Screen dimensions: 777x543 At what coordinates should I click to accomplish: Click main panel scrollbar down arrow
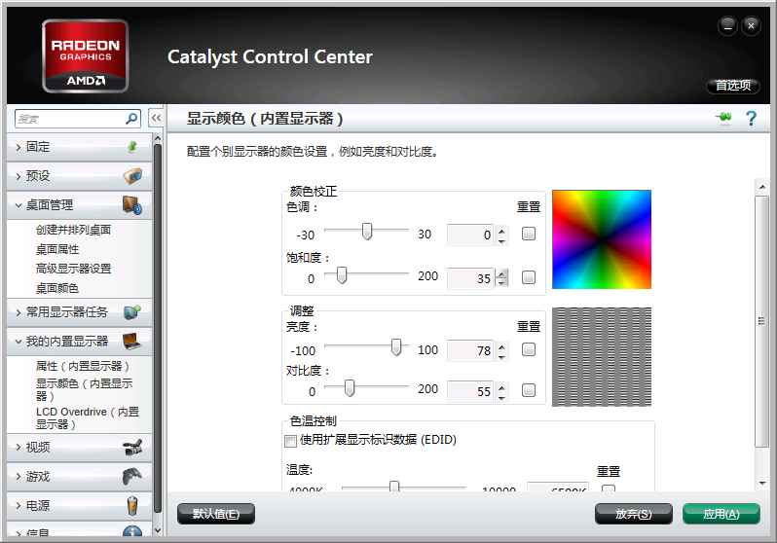pyautogui.click(x=762, y=483)
